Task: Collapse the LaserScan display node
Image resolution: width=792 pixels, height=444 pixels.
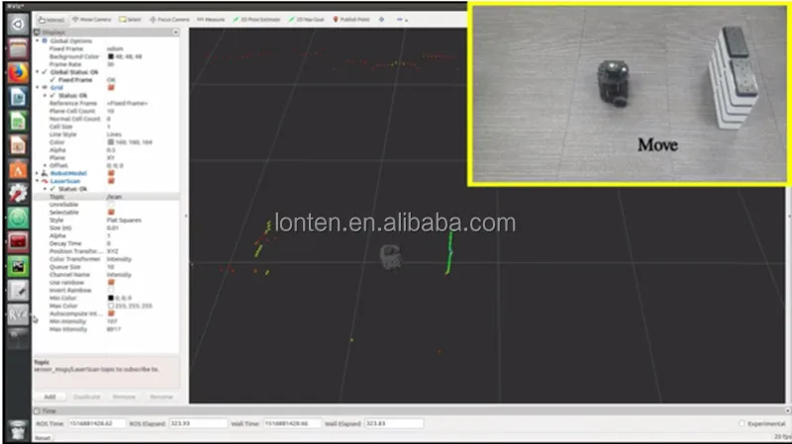Action: tap(37, 181)
